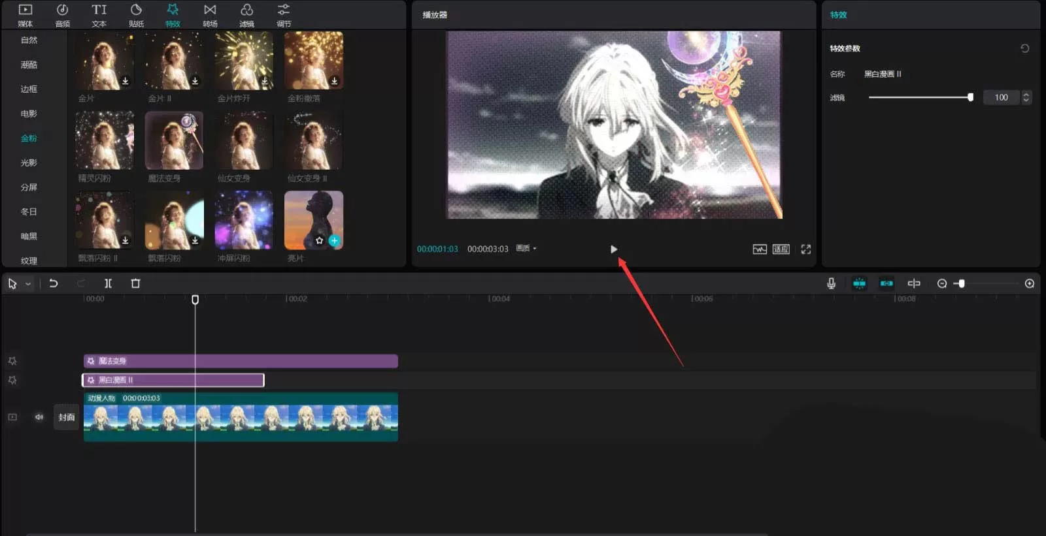1046x536 pixels.
Task: Open the 调节 adjustment tab
Action: [283, 15]
